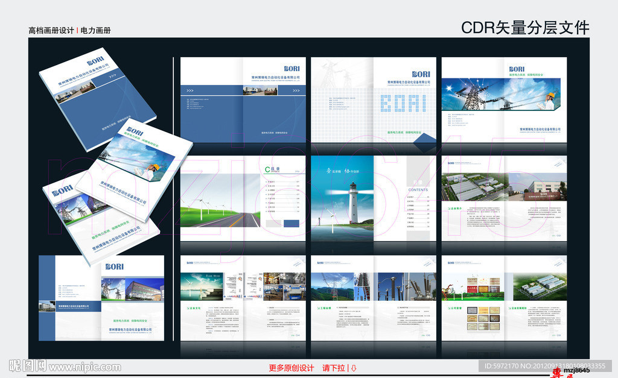Click the >>> arrows on top-left blue spread
The height and width of the screenshot is (378, 618).
(190, 90)
